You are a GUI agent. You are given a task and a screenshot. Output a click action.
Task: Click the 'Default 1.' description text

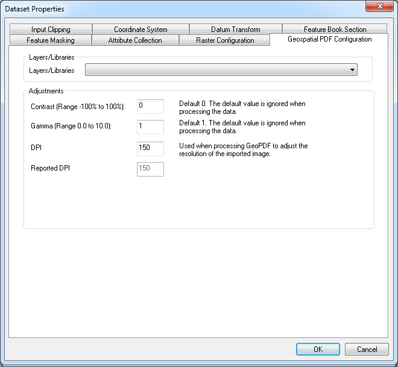point(242,127)
